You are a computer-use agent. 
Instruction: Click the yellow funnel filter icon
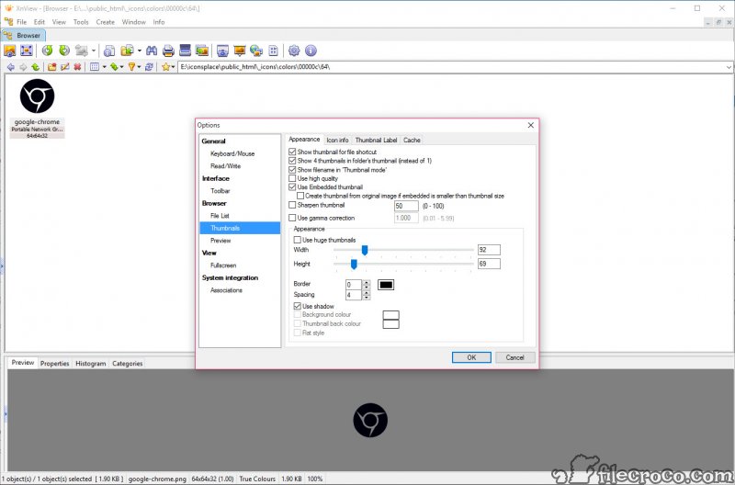pos(132,67)
